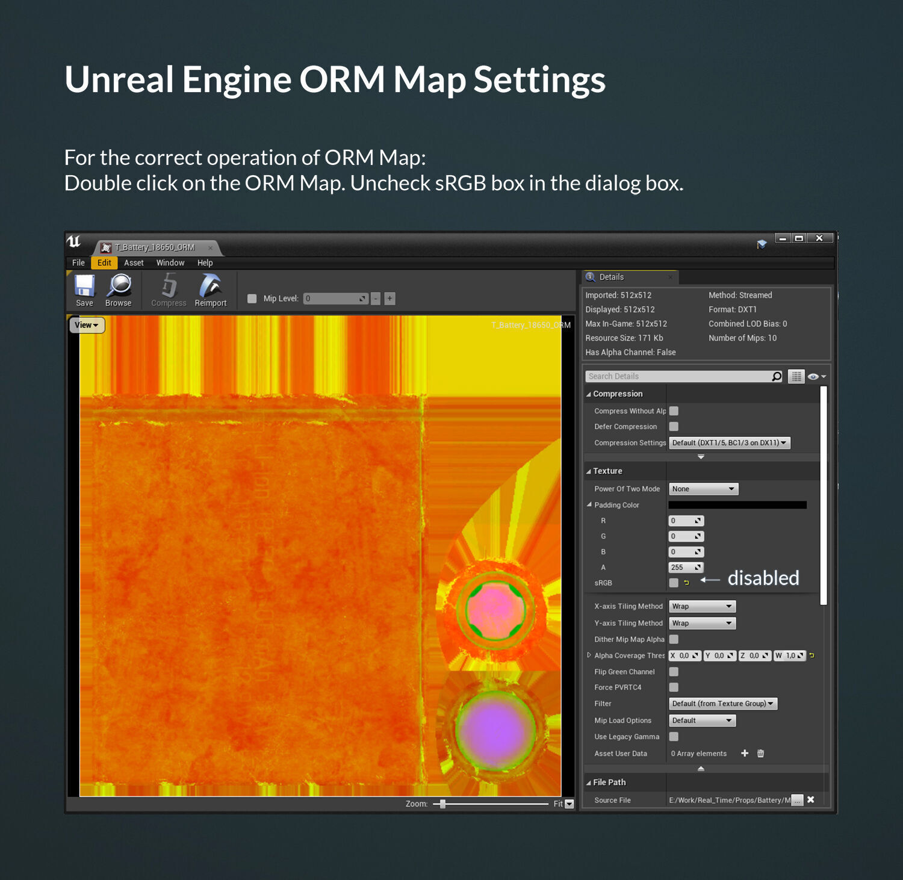Increase Mip Level plus button
Image resolution: width=903 pixels, height=880 pixels.
tap(389, 299)
